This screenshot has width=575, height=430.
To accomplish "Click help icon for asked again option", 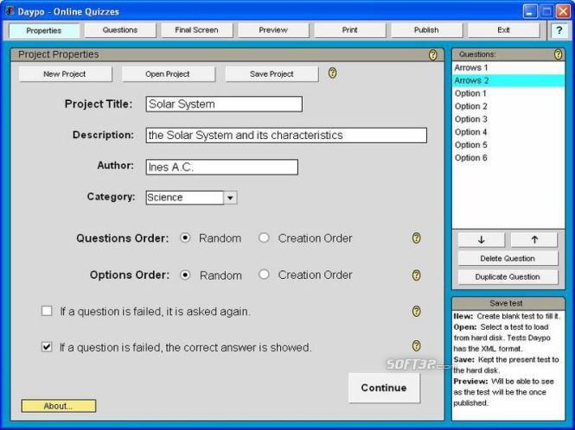I will tap(416, 312).
